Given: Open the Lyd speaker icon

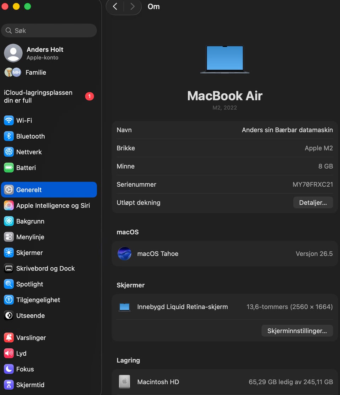Looking at the screenshot, I should tap(9, 353).
